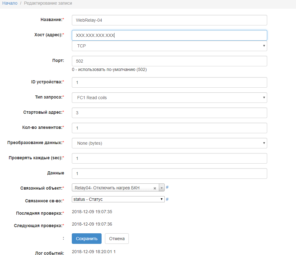Click into the Хост (адрес) field
This screenshot has height=255, width=296.
[169, 35]
